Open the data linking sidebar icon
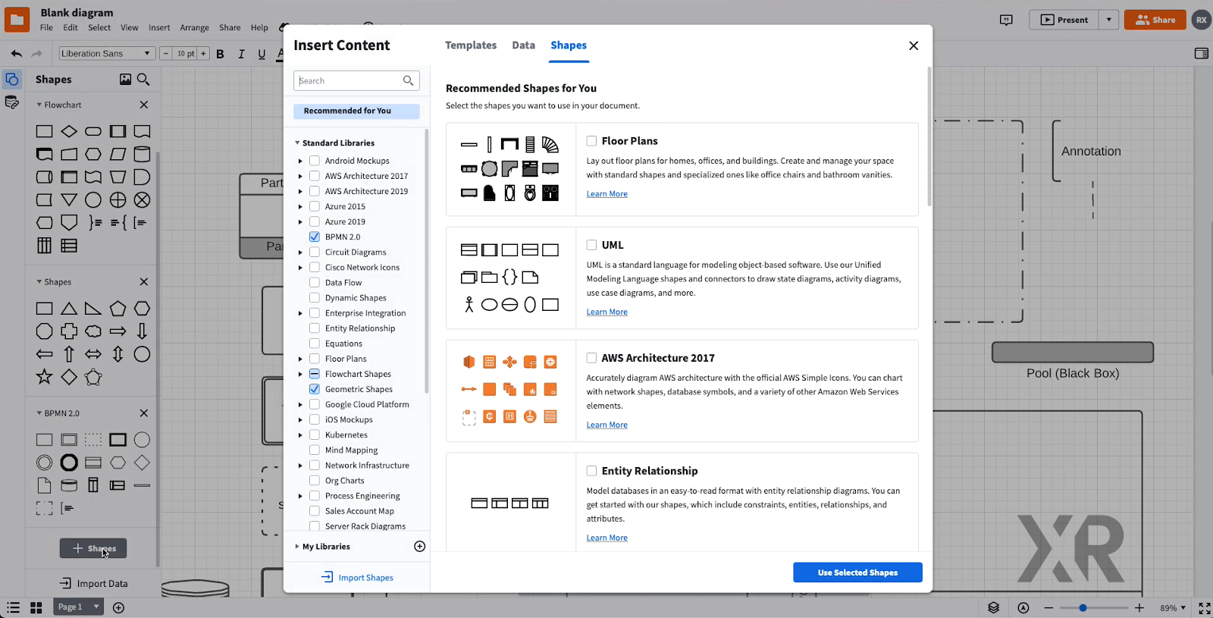Viewport: 1213px width, 618px height. point(12,102)
